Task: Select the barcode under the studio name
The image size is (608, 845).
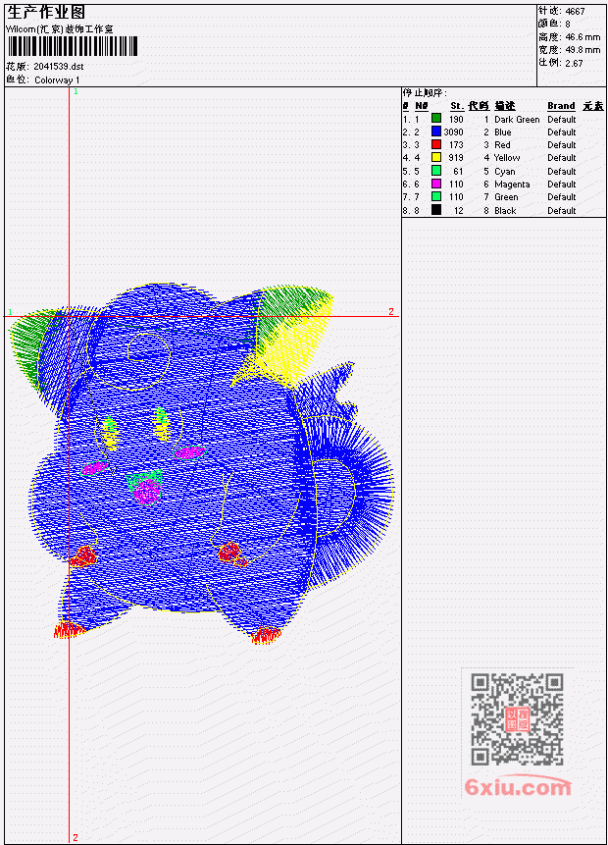Action: point(73,46)
